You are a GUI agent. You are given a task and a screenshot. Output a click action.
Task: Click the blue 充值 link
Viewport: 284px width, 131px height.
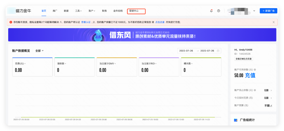tap(250, 75)
